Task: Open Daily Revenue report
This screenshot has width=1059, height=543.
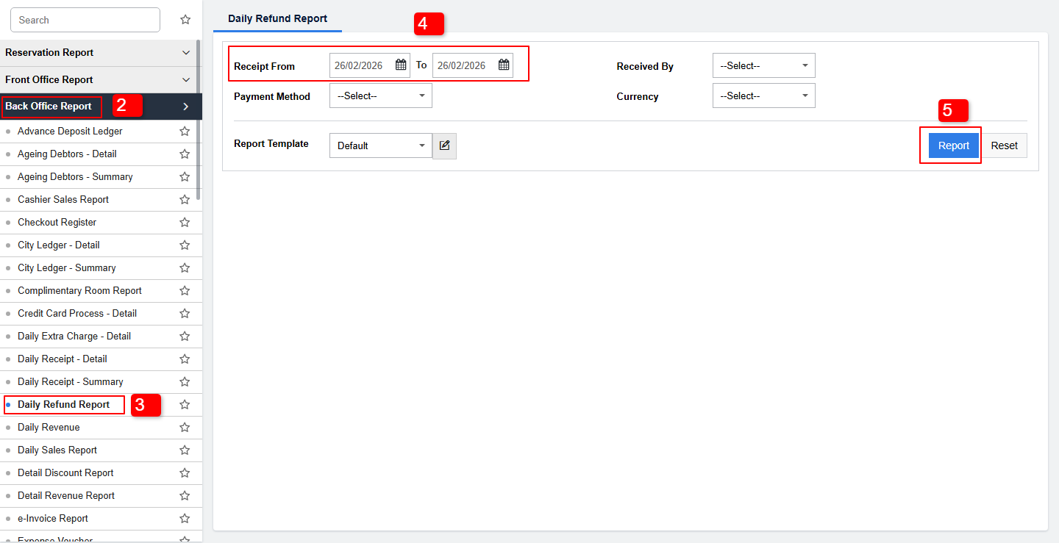Action: (x=49, y=428)
